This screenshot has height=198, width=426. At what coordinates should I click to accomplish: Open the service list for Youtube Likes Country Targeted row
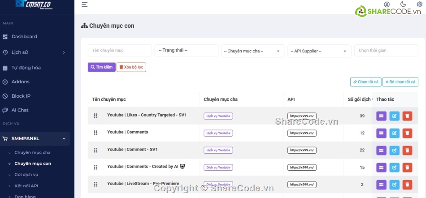[381, 116]
